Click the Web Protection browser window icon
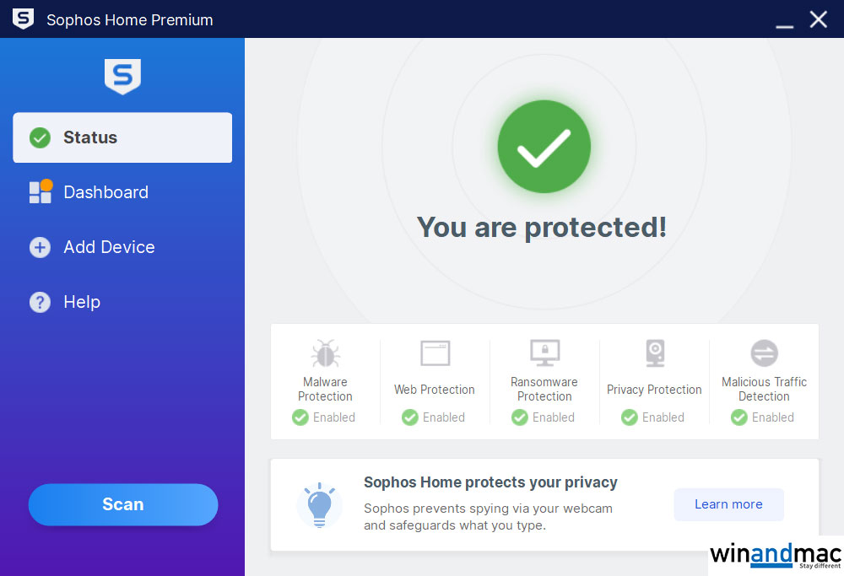 [435, 353]
